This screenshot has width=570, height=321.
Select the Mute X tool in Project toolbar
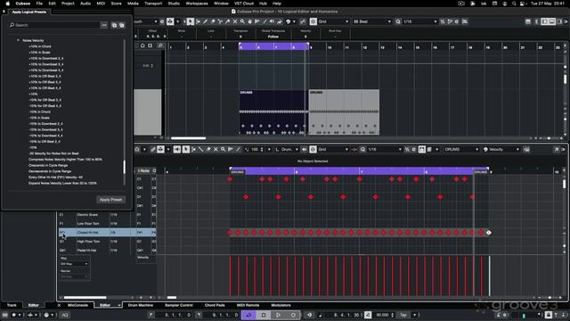(235, 21)
